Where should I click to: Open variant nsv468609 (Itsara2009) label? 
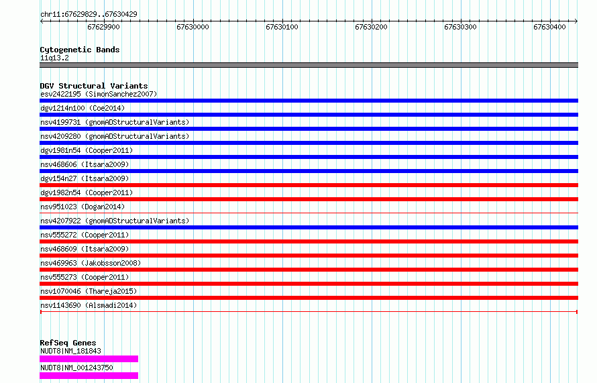tap(85, 249)
